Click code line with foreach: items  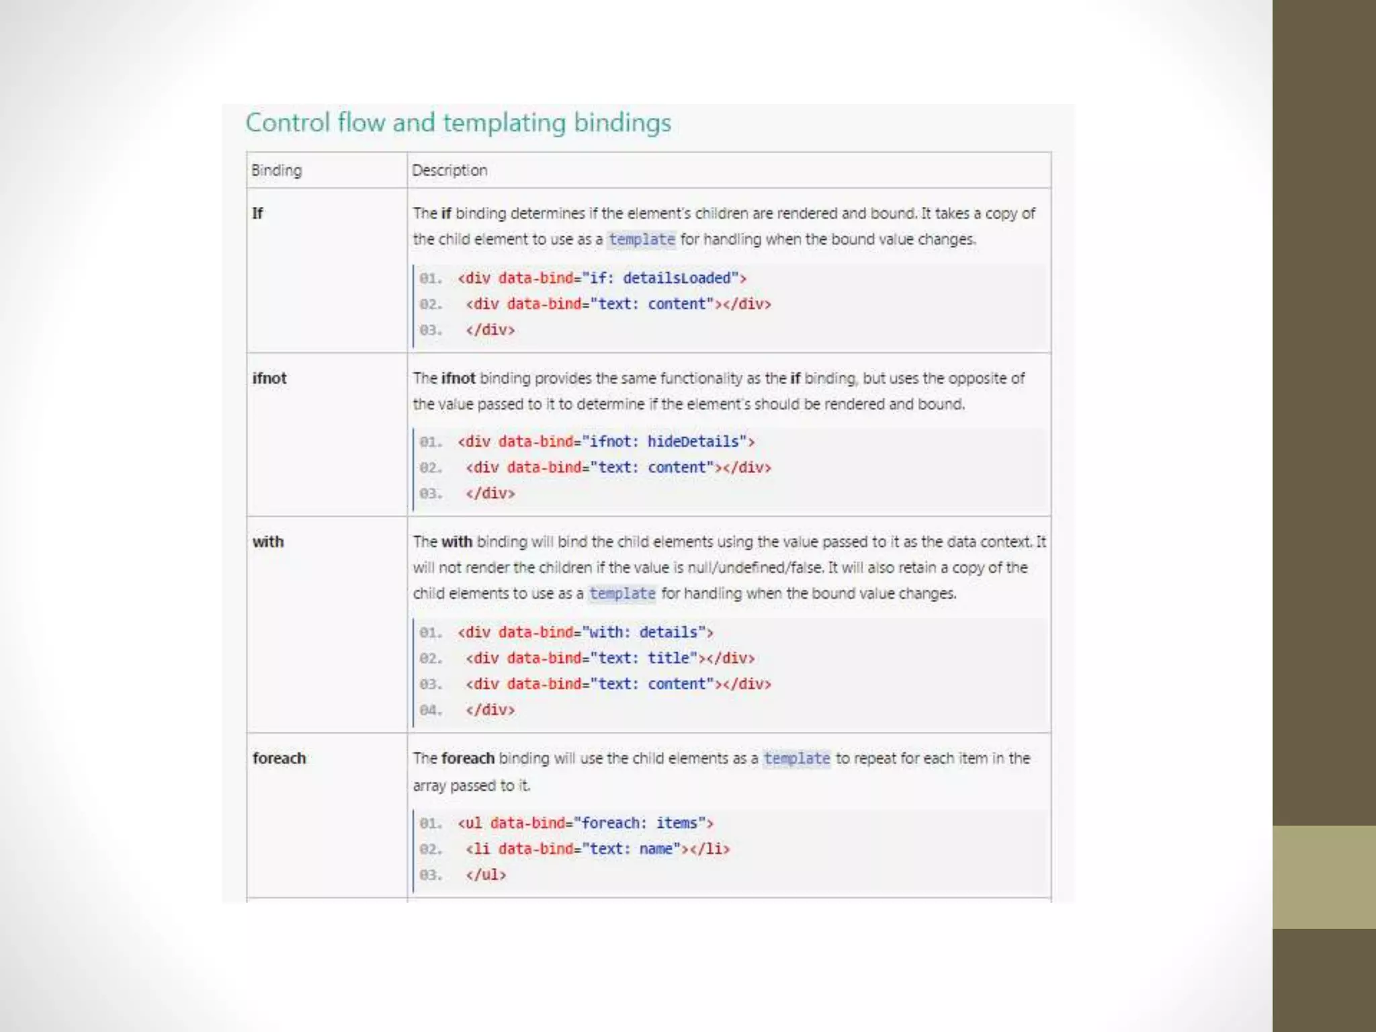pyautogui.click(x=585, y=823)
